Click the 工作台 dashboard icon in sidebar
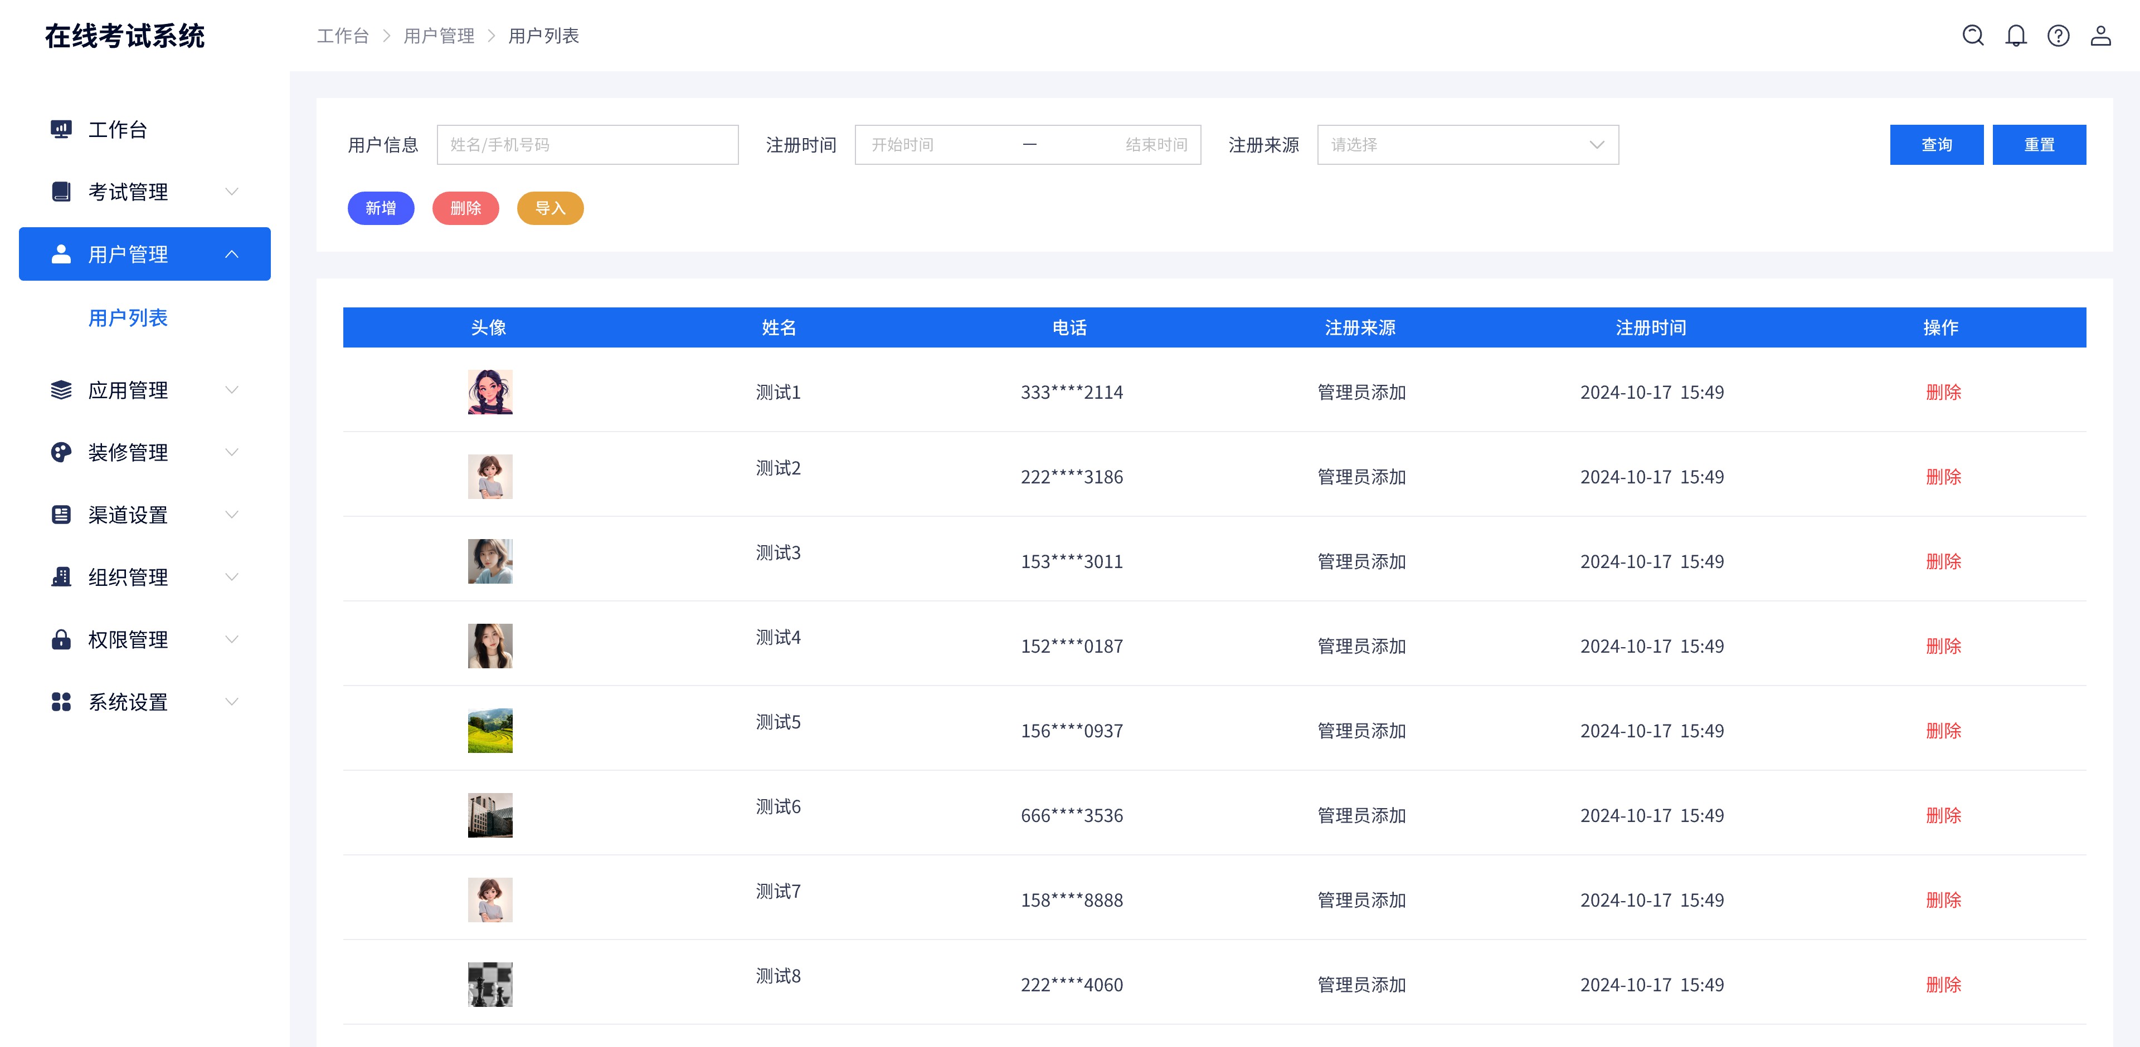Image resolution: width=2140 pixels, height=1047 pixels. [x=61, y=129]
